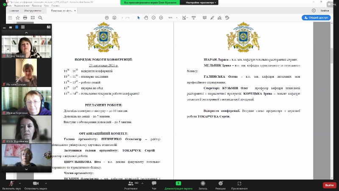339x191 pixels.
Task: Send the file by email using the envelope icon
Action: (x=33, y=18)
